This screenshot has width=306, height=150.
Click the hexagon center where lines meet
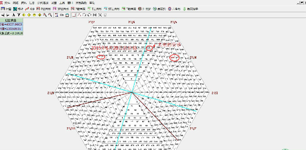point(132,92)
